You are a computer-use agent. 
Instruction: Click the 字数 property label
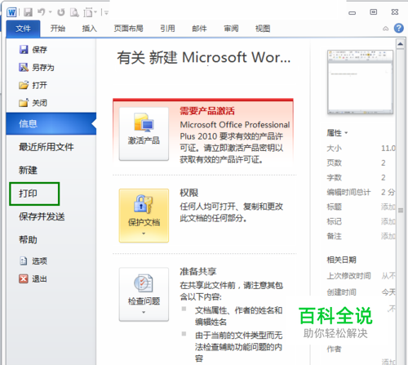pos(334,177)
